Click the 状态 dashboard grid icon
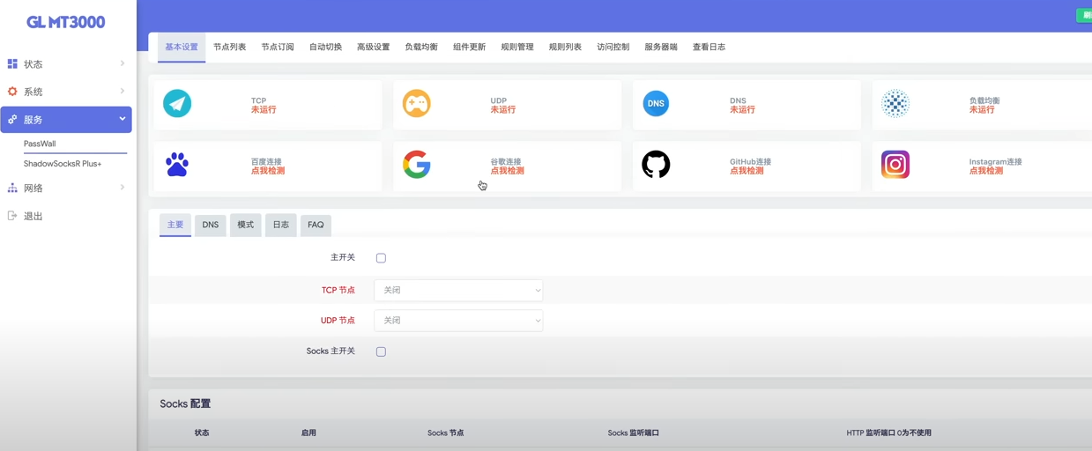 (12, 64)
